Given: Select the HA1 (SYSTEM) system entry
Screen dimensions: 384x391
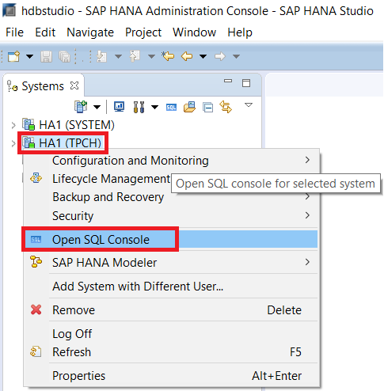Looking at the screenshot, I should (77, 125).
